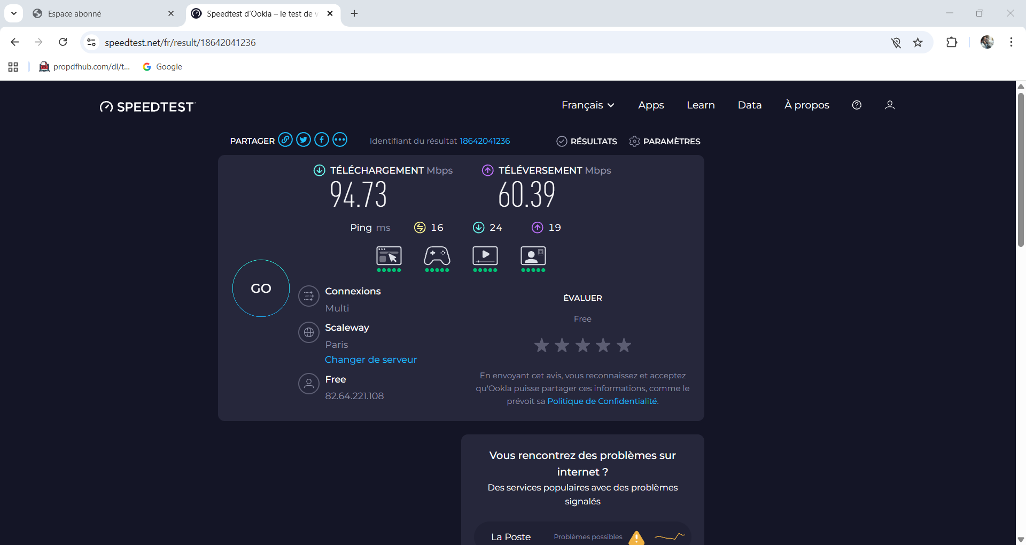Click the Speedtest logo
Image resolution: width=1026 pixels, height=545 pixels.
147,107
